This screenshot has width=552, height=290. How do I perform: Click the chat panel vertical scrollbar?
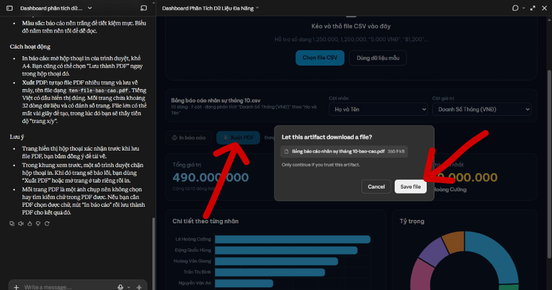[x=153, y=253]
